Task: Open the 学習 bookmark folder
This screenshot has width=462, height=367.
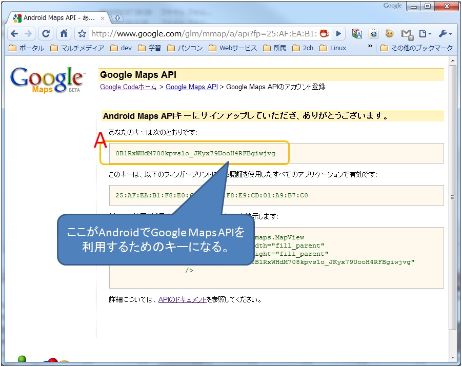Action: [x=149, y=48]
